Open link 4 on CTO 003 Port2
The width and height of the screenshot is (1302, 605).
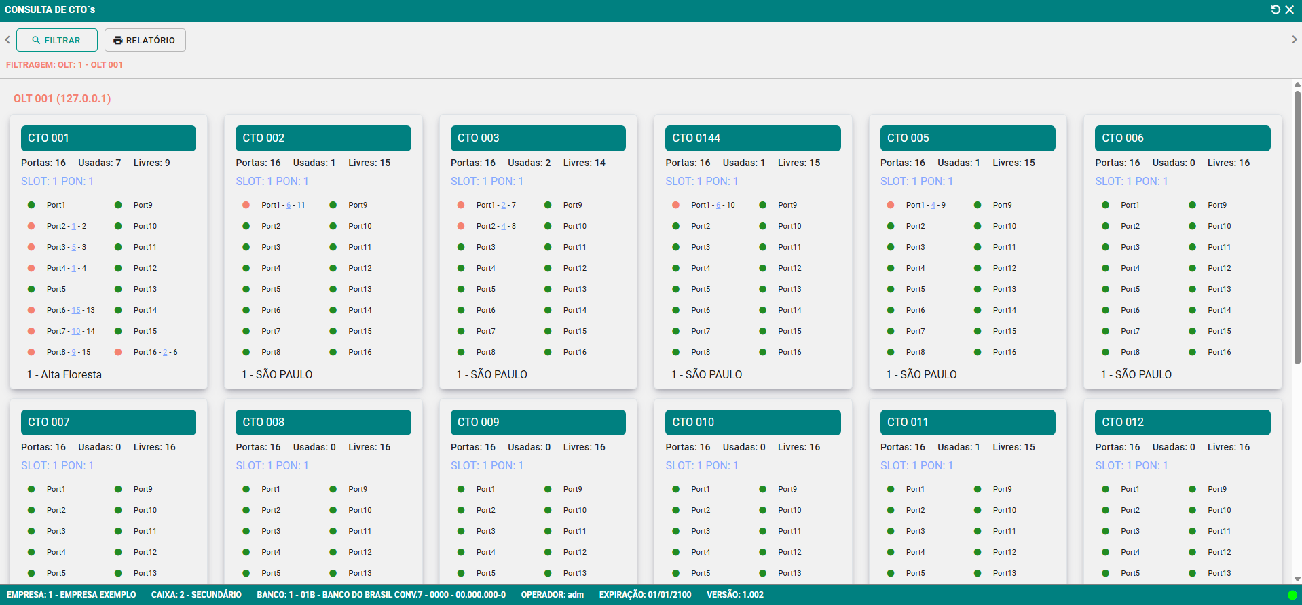(504, 227)
